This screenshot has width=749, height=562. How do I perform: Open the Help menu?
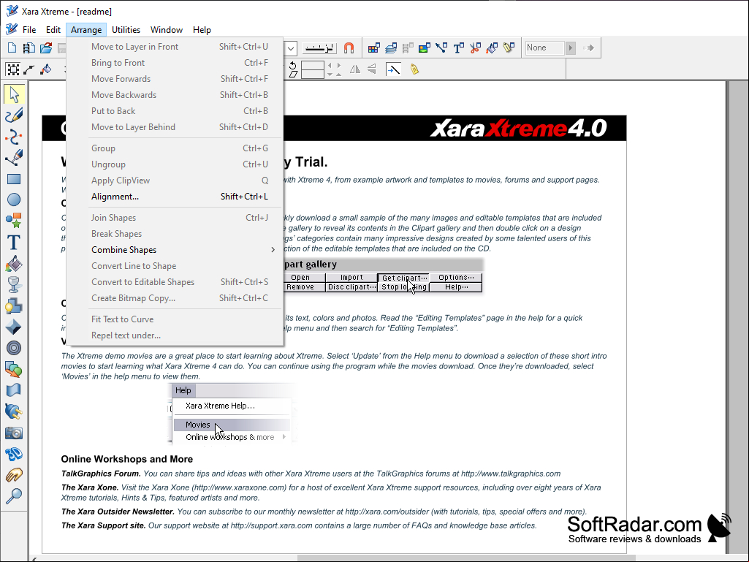click(x=202, y=30)
